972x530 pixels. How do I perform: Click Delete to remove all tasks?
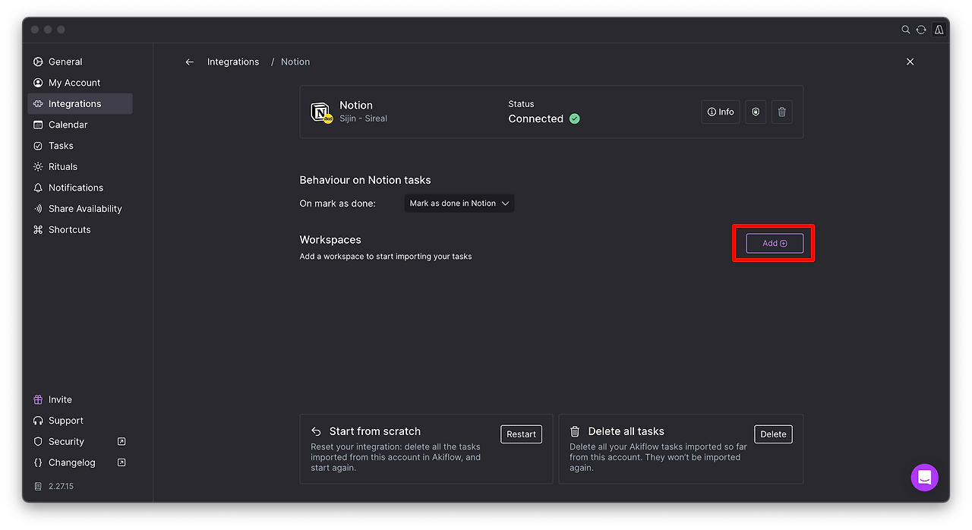[773, 434]
